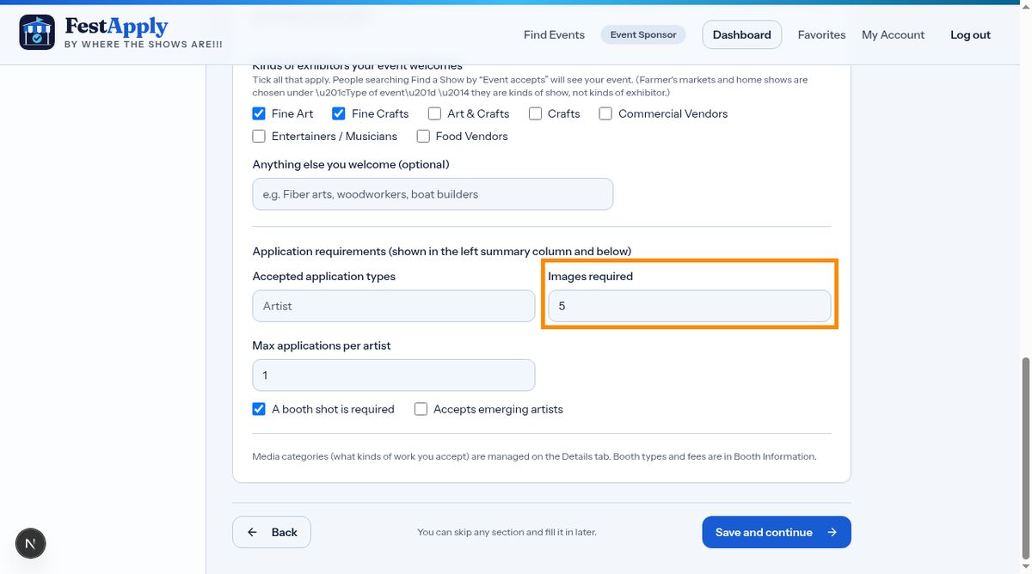Image resolution: width=1032 pixels, height=574 pixels.
Task: Tick the Commercial Vendors checkbox
Action: (x=605, y=113)
